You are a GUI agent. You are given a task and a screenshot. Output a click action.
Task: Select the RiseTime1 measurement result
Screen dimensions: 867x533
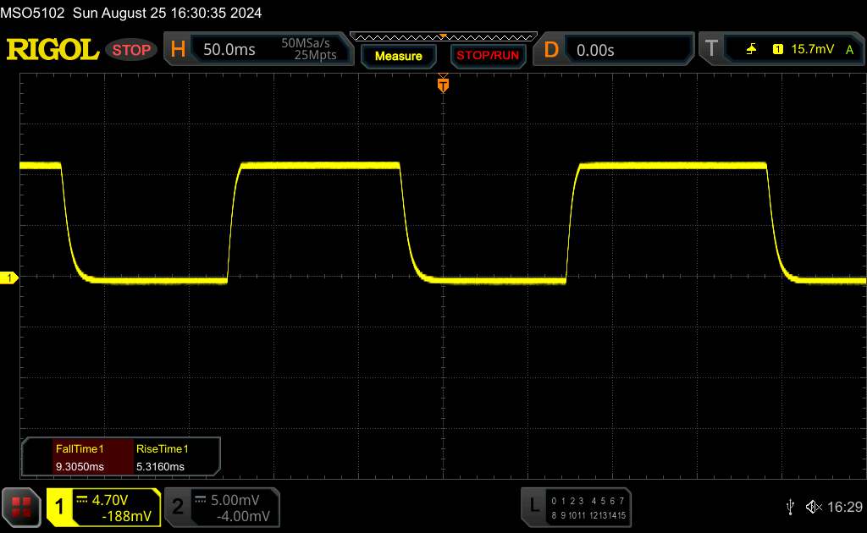[x=161, y=458]
